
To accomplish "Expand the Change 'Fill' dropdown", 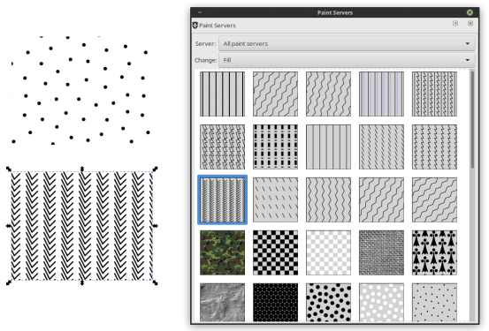I will click(347, 60).
